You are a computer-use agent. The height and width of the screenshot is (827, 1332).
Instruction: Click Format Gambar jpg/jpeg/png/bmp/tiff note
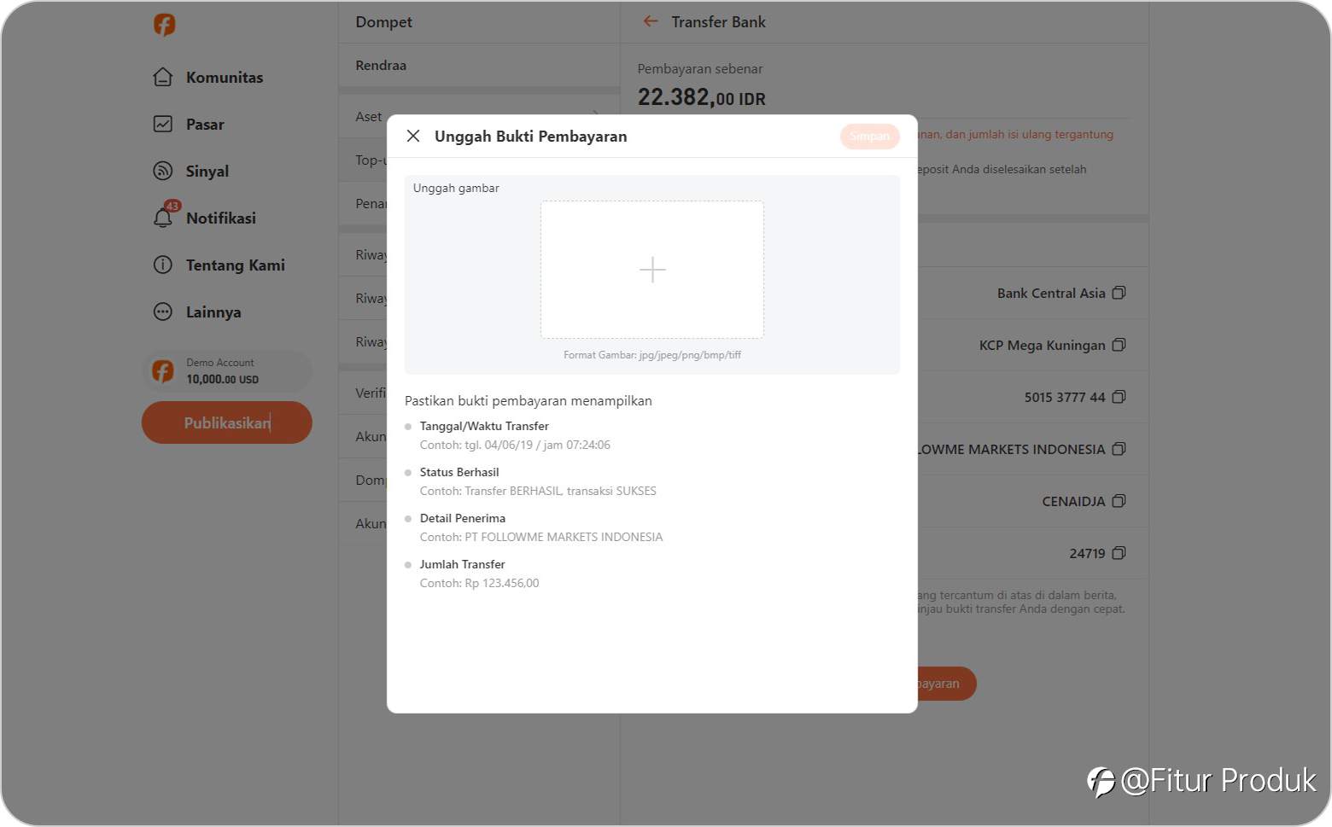tap(652, 355)
